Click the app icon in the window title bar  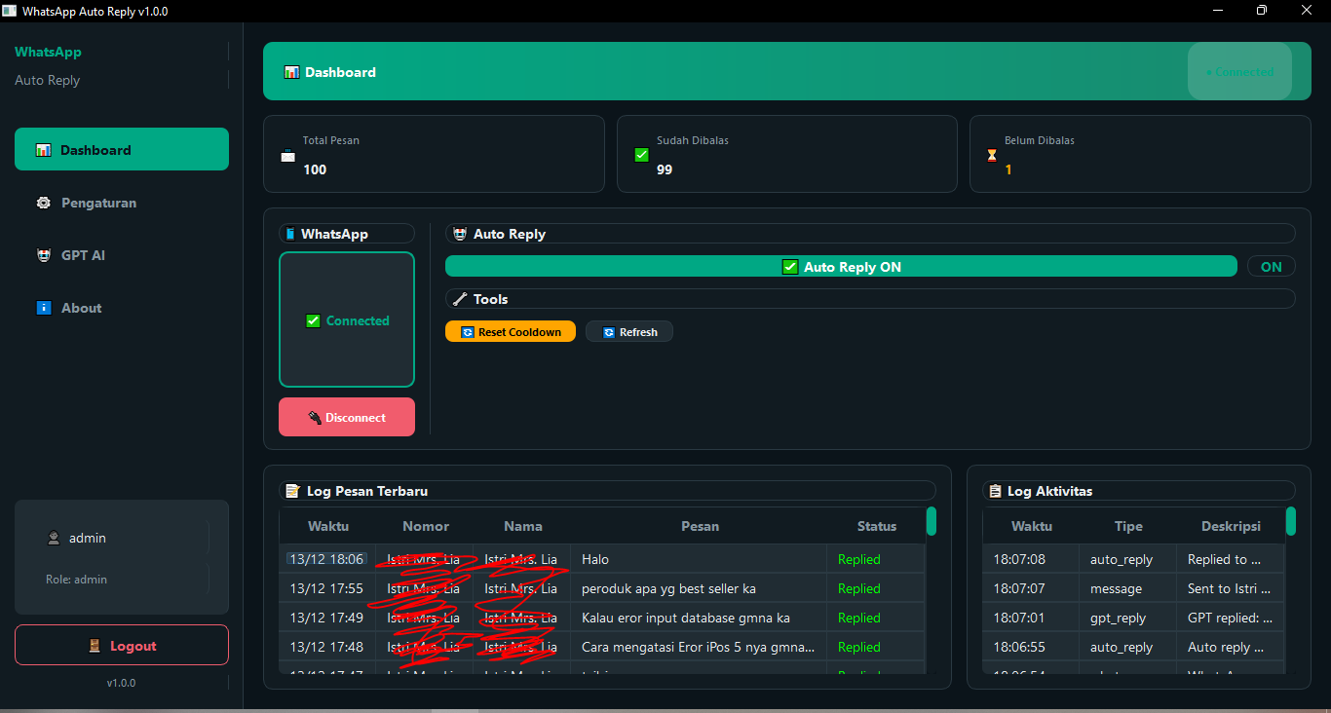click(9, 10)
